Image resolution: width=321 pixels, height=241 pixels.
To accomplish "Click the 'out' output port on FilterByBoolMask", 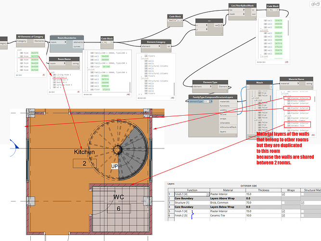I will click(x=254, y=14).
